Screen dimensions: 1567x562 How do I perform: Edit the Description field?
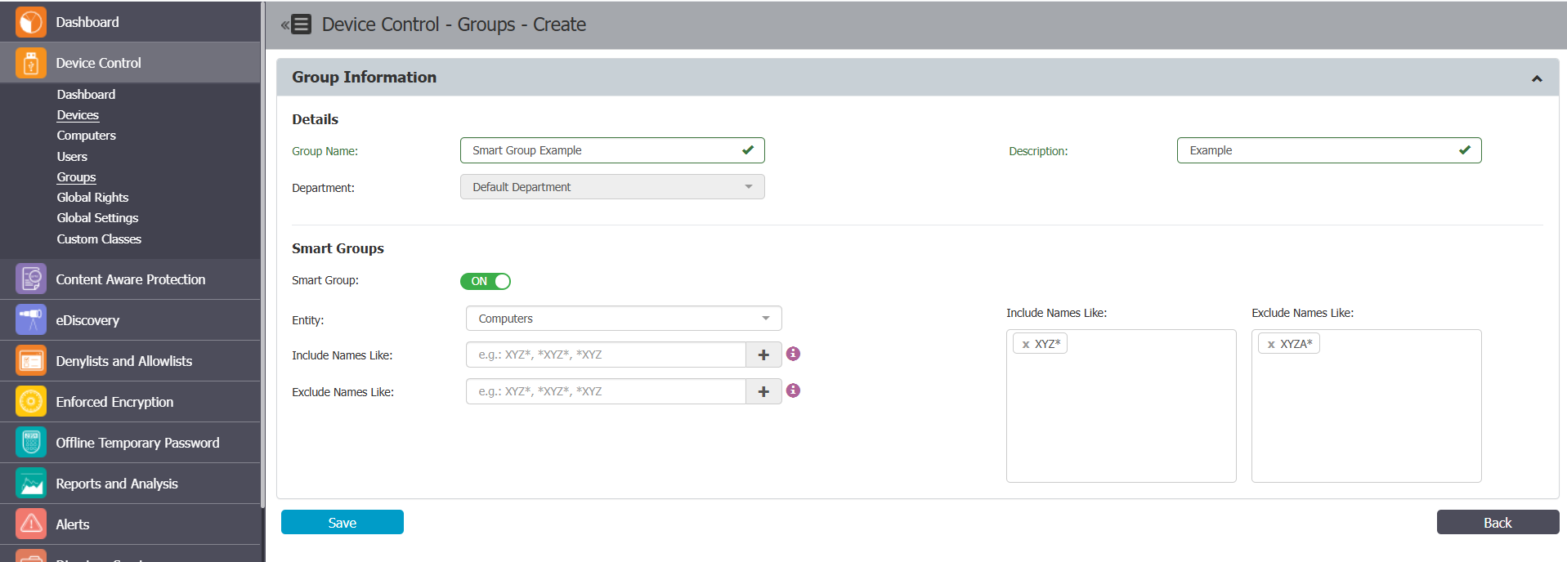1329,150
